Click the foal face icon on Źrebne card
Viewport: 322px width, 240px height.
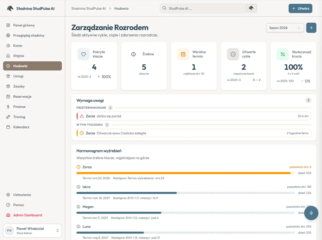point(133,54)
